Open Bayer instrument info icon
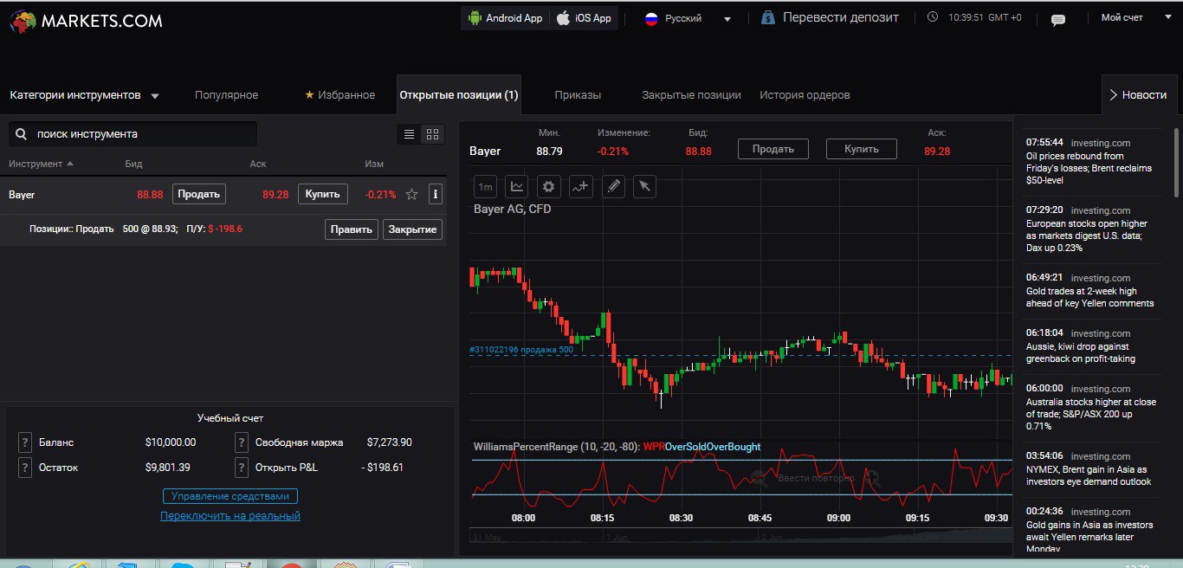The image size is (1183, 568). 436,194
